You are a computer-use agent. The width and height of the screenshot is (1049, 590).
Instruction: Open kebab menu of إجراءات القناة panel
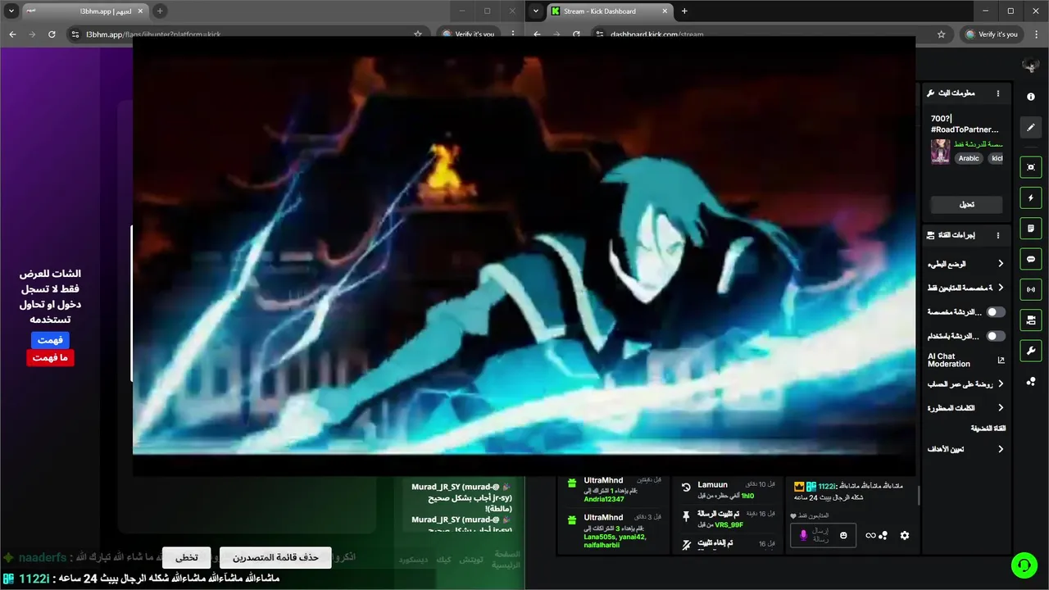click(x=998, y=235)
